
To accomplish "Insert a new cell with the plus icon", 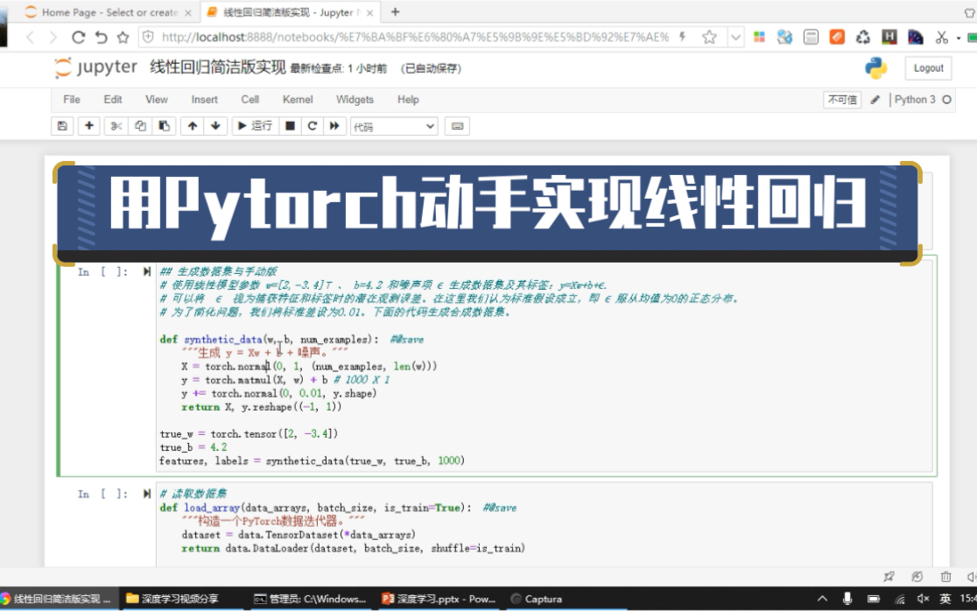I will (x=88, y=126).
